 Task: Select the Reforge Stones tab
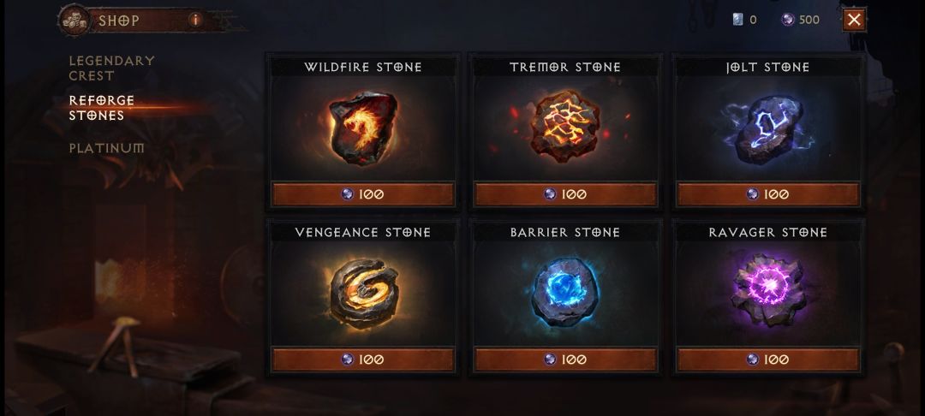click(x=101, y=108)
